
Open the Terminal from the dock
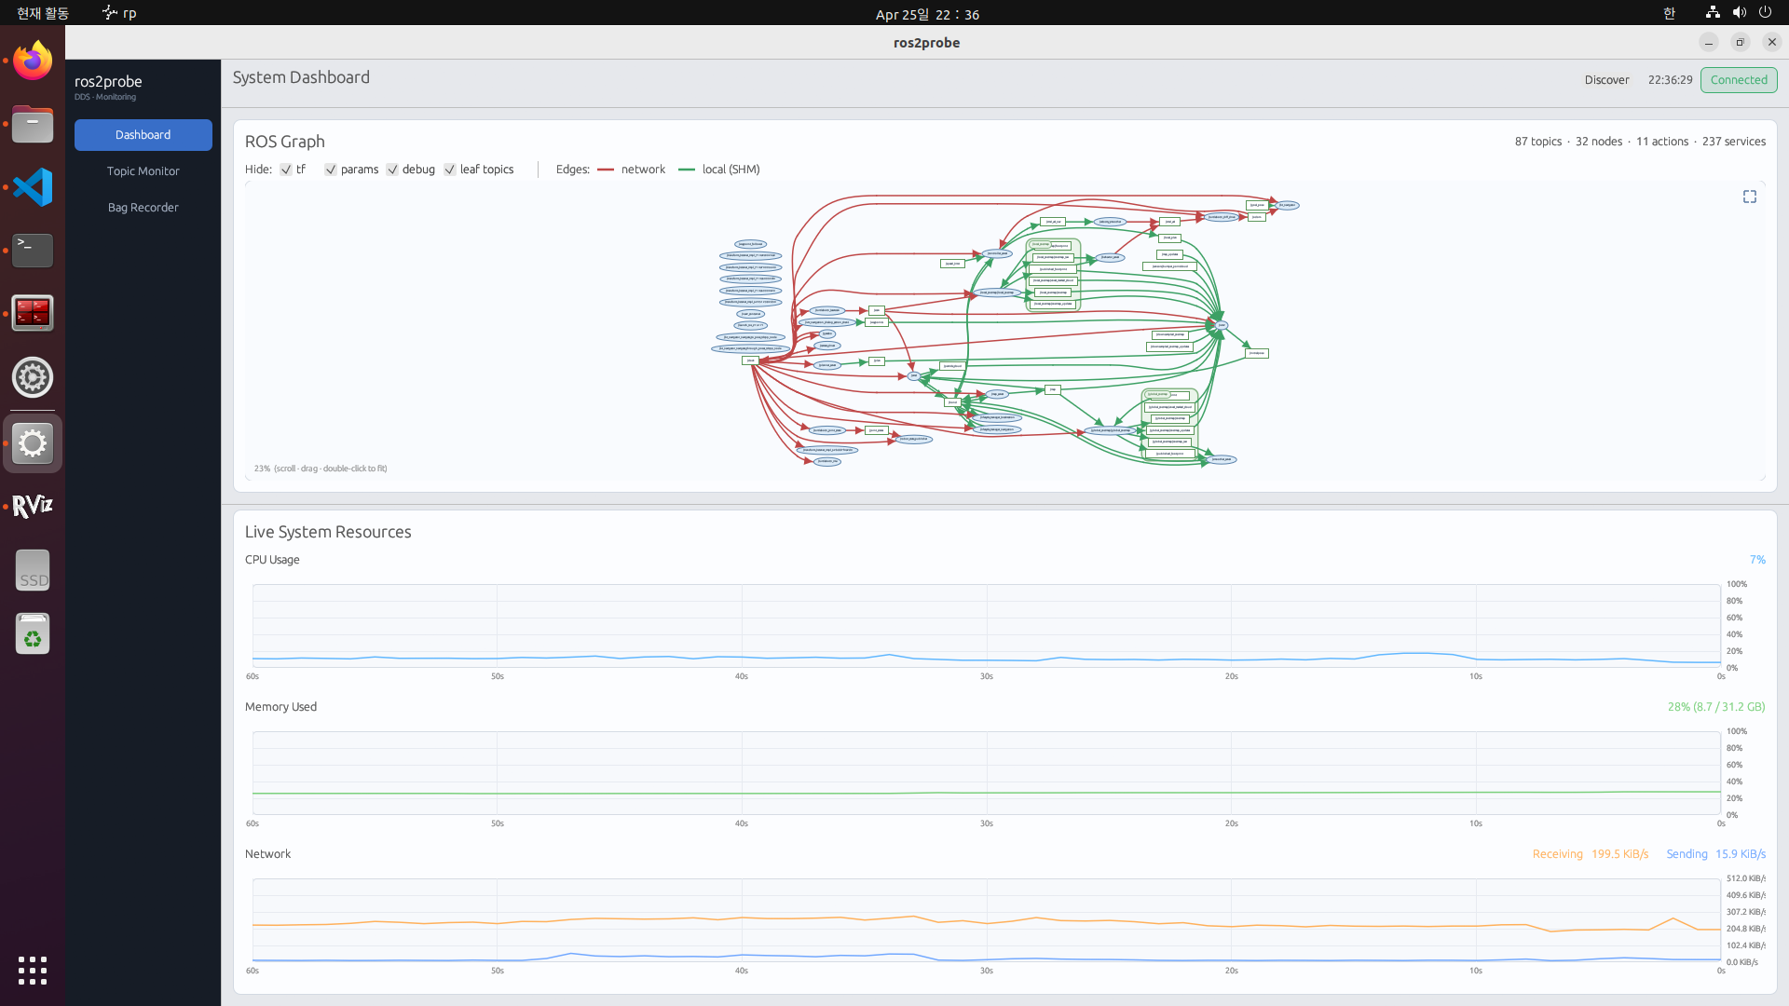click(x=32, y=250)
